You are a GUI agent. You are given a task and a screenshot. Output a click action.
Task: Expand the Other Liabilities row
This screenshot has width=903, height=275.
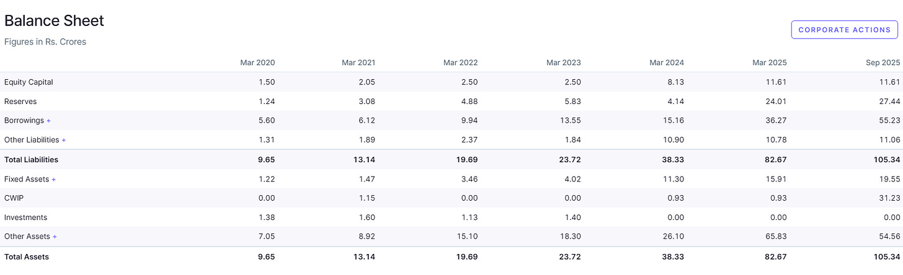[64, 140]
